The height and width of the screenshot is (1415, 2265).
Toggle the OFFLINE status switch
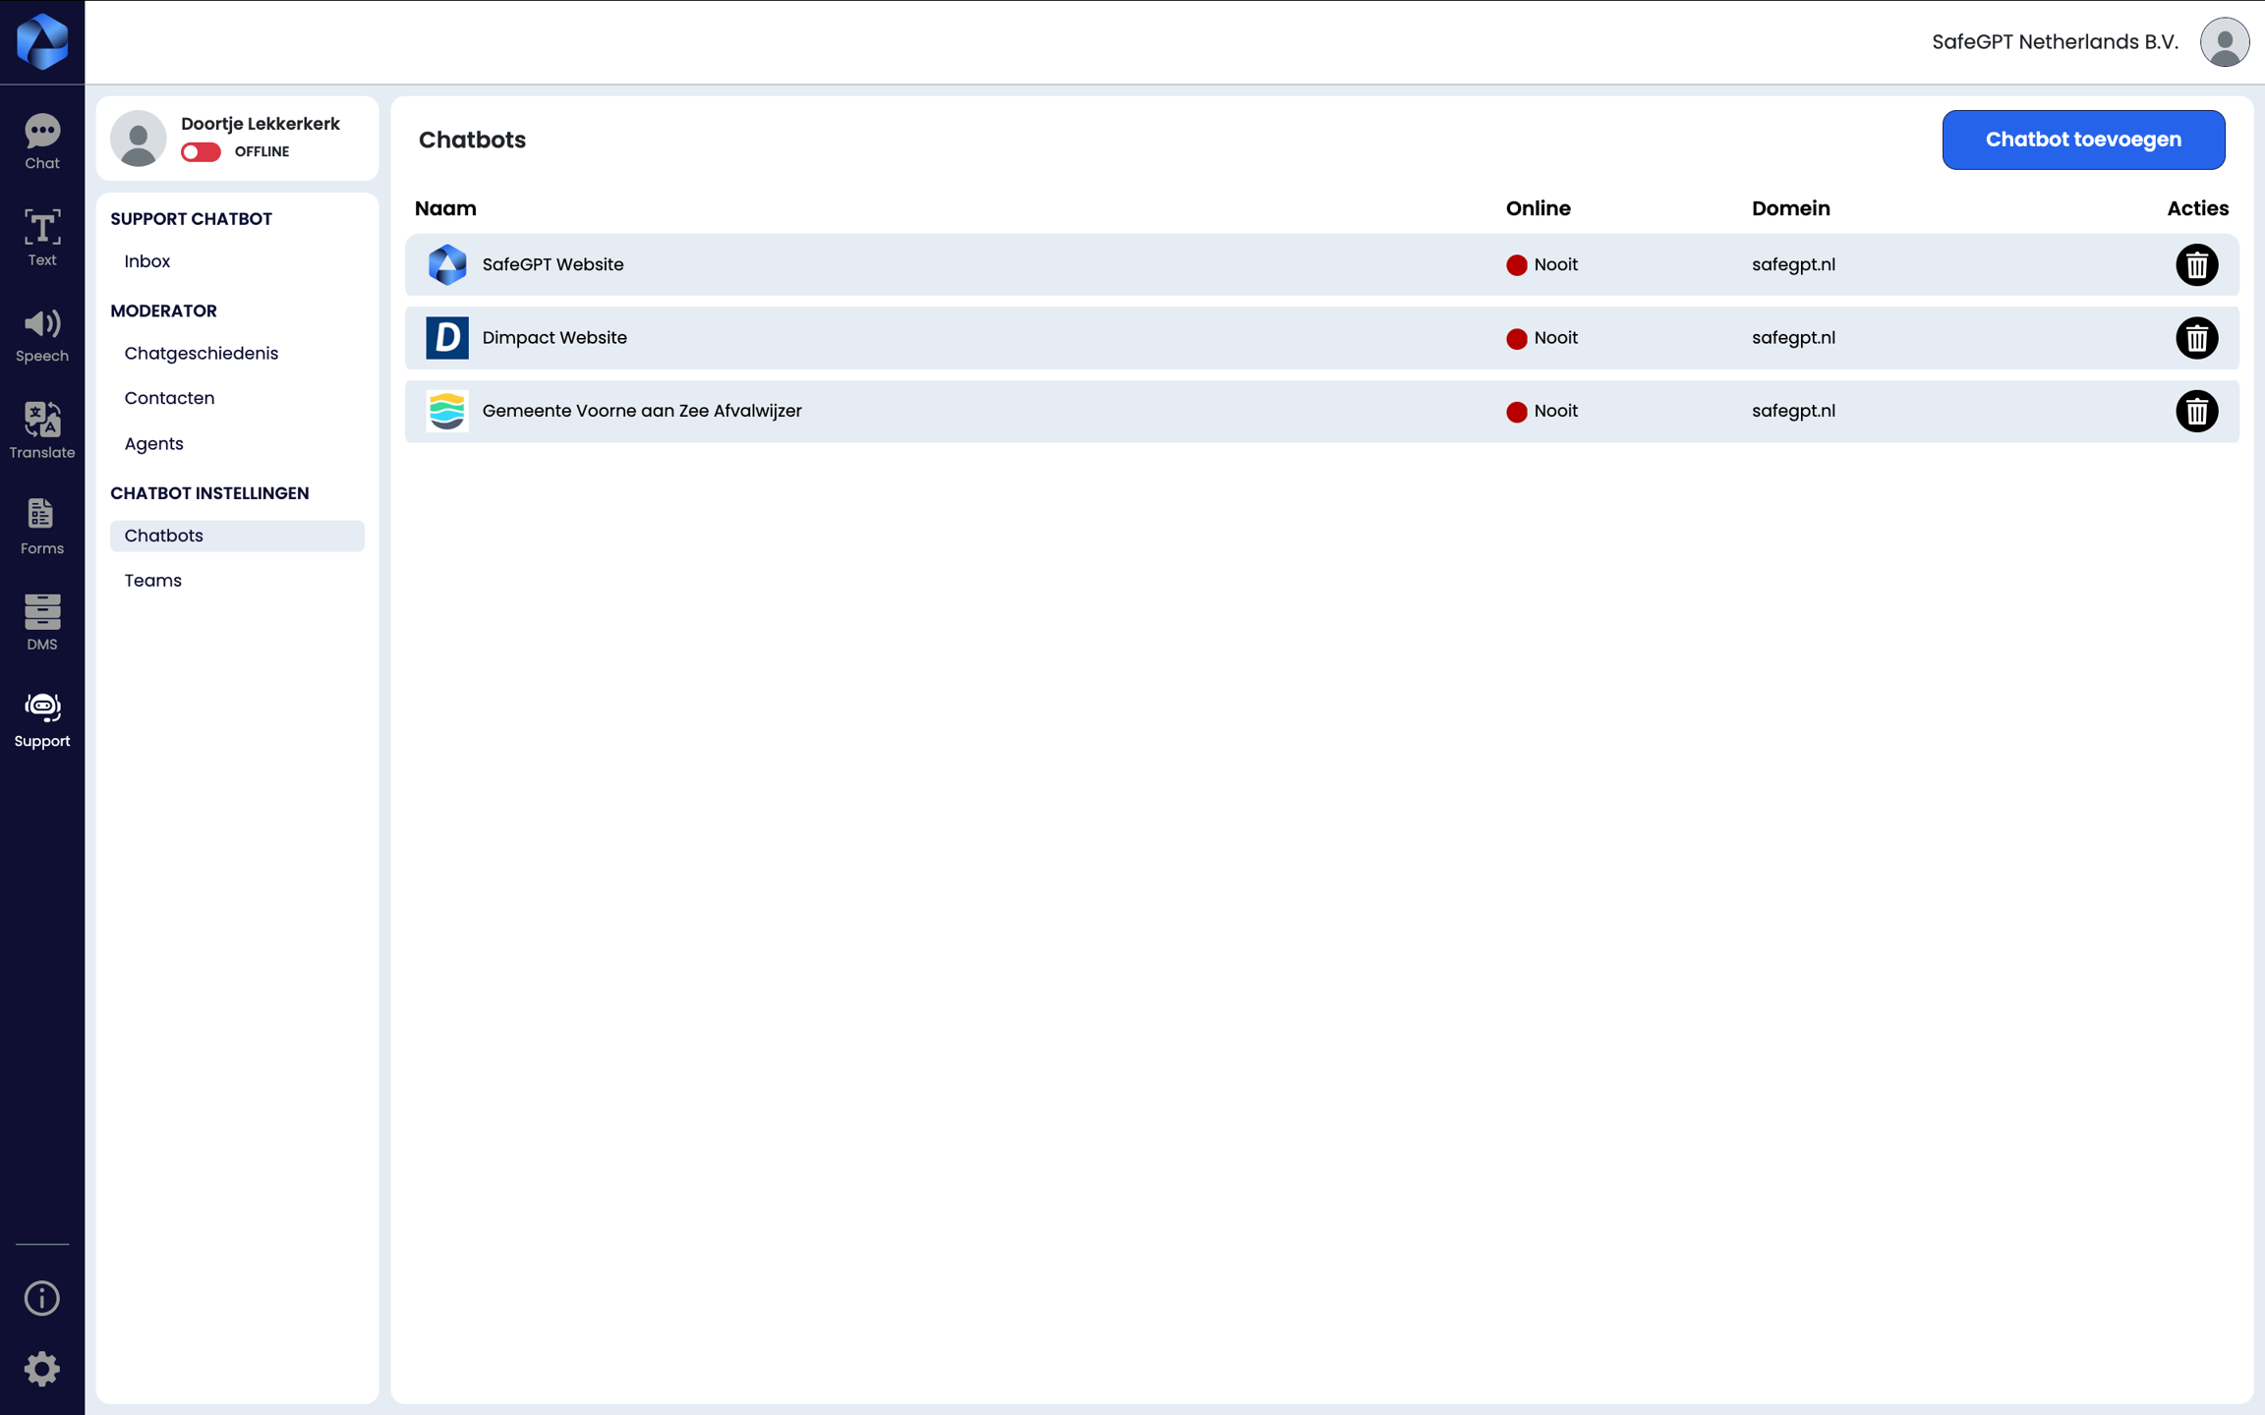(201, 151)
